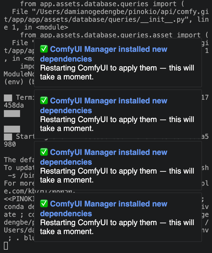Click the '(env)' prompt text in terminal
212x253 pixels.
14,82
